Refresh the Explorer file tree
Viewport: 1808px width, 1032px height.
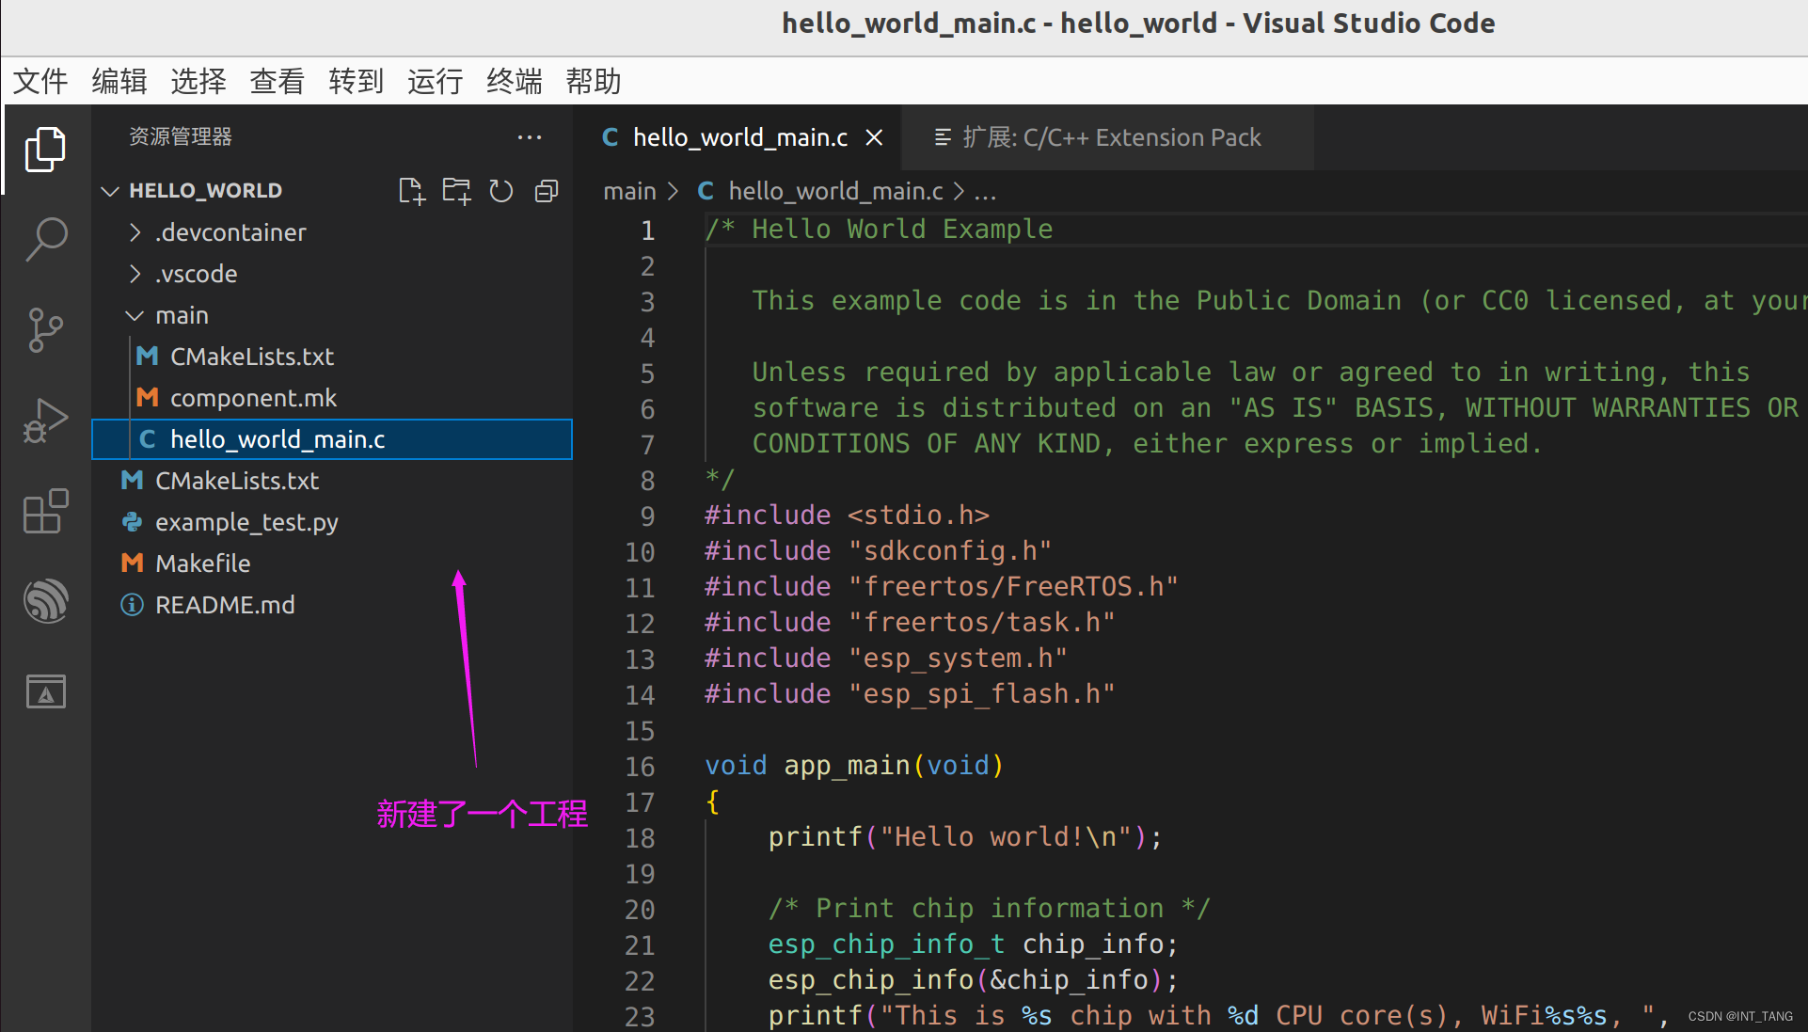point(500,190)
